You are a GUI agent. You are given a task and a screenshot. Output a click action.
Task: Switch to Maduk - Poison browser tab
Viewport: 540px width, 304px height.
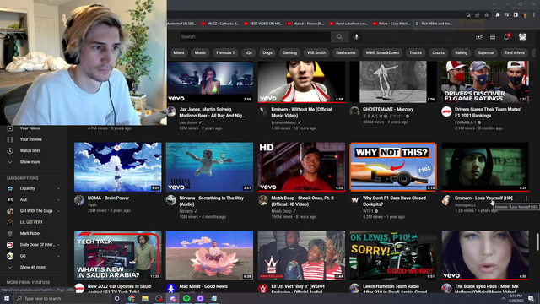point(306,24)
